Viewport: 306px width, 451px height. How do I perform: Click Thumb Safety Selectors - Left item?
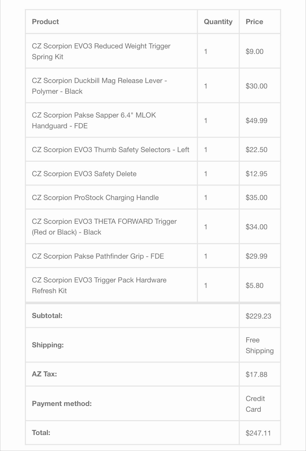coord(110,150)
